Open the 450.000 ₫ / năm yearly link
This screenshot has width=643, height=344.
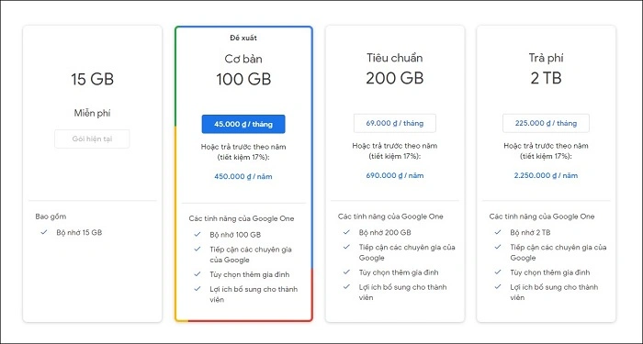coord(243,176)
